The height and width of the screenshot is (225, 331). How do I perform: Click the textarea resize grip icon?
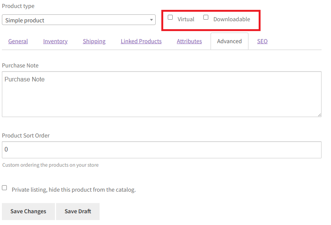point(319,115)
